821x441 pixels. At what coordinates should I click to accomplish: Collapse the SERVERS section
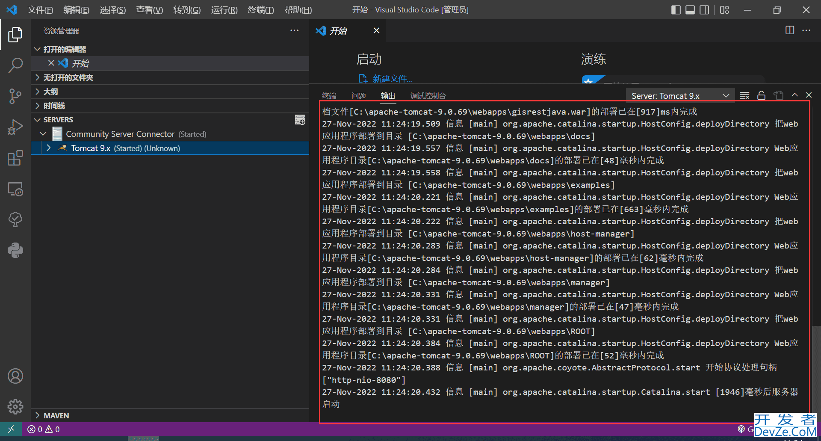coord(37,120)
